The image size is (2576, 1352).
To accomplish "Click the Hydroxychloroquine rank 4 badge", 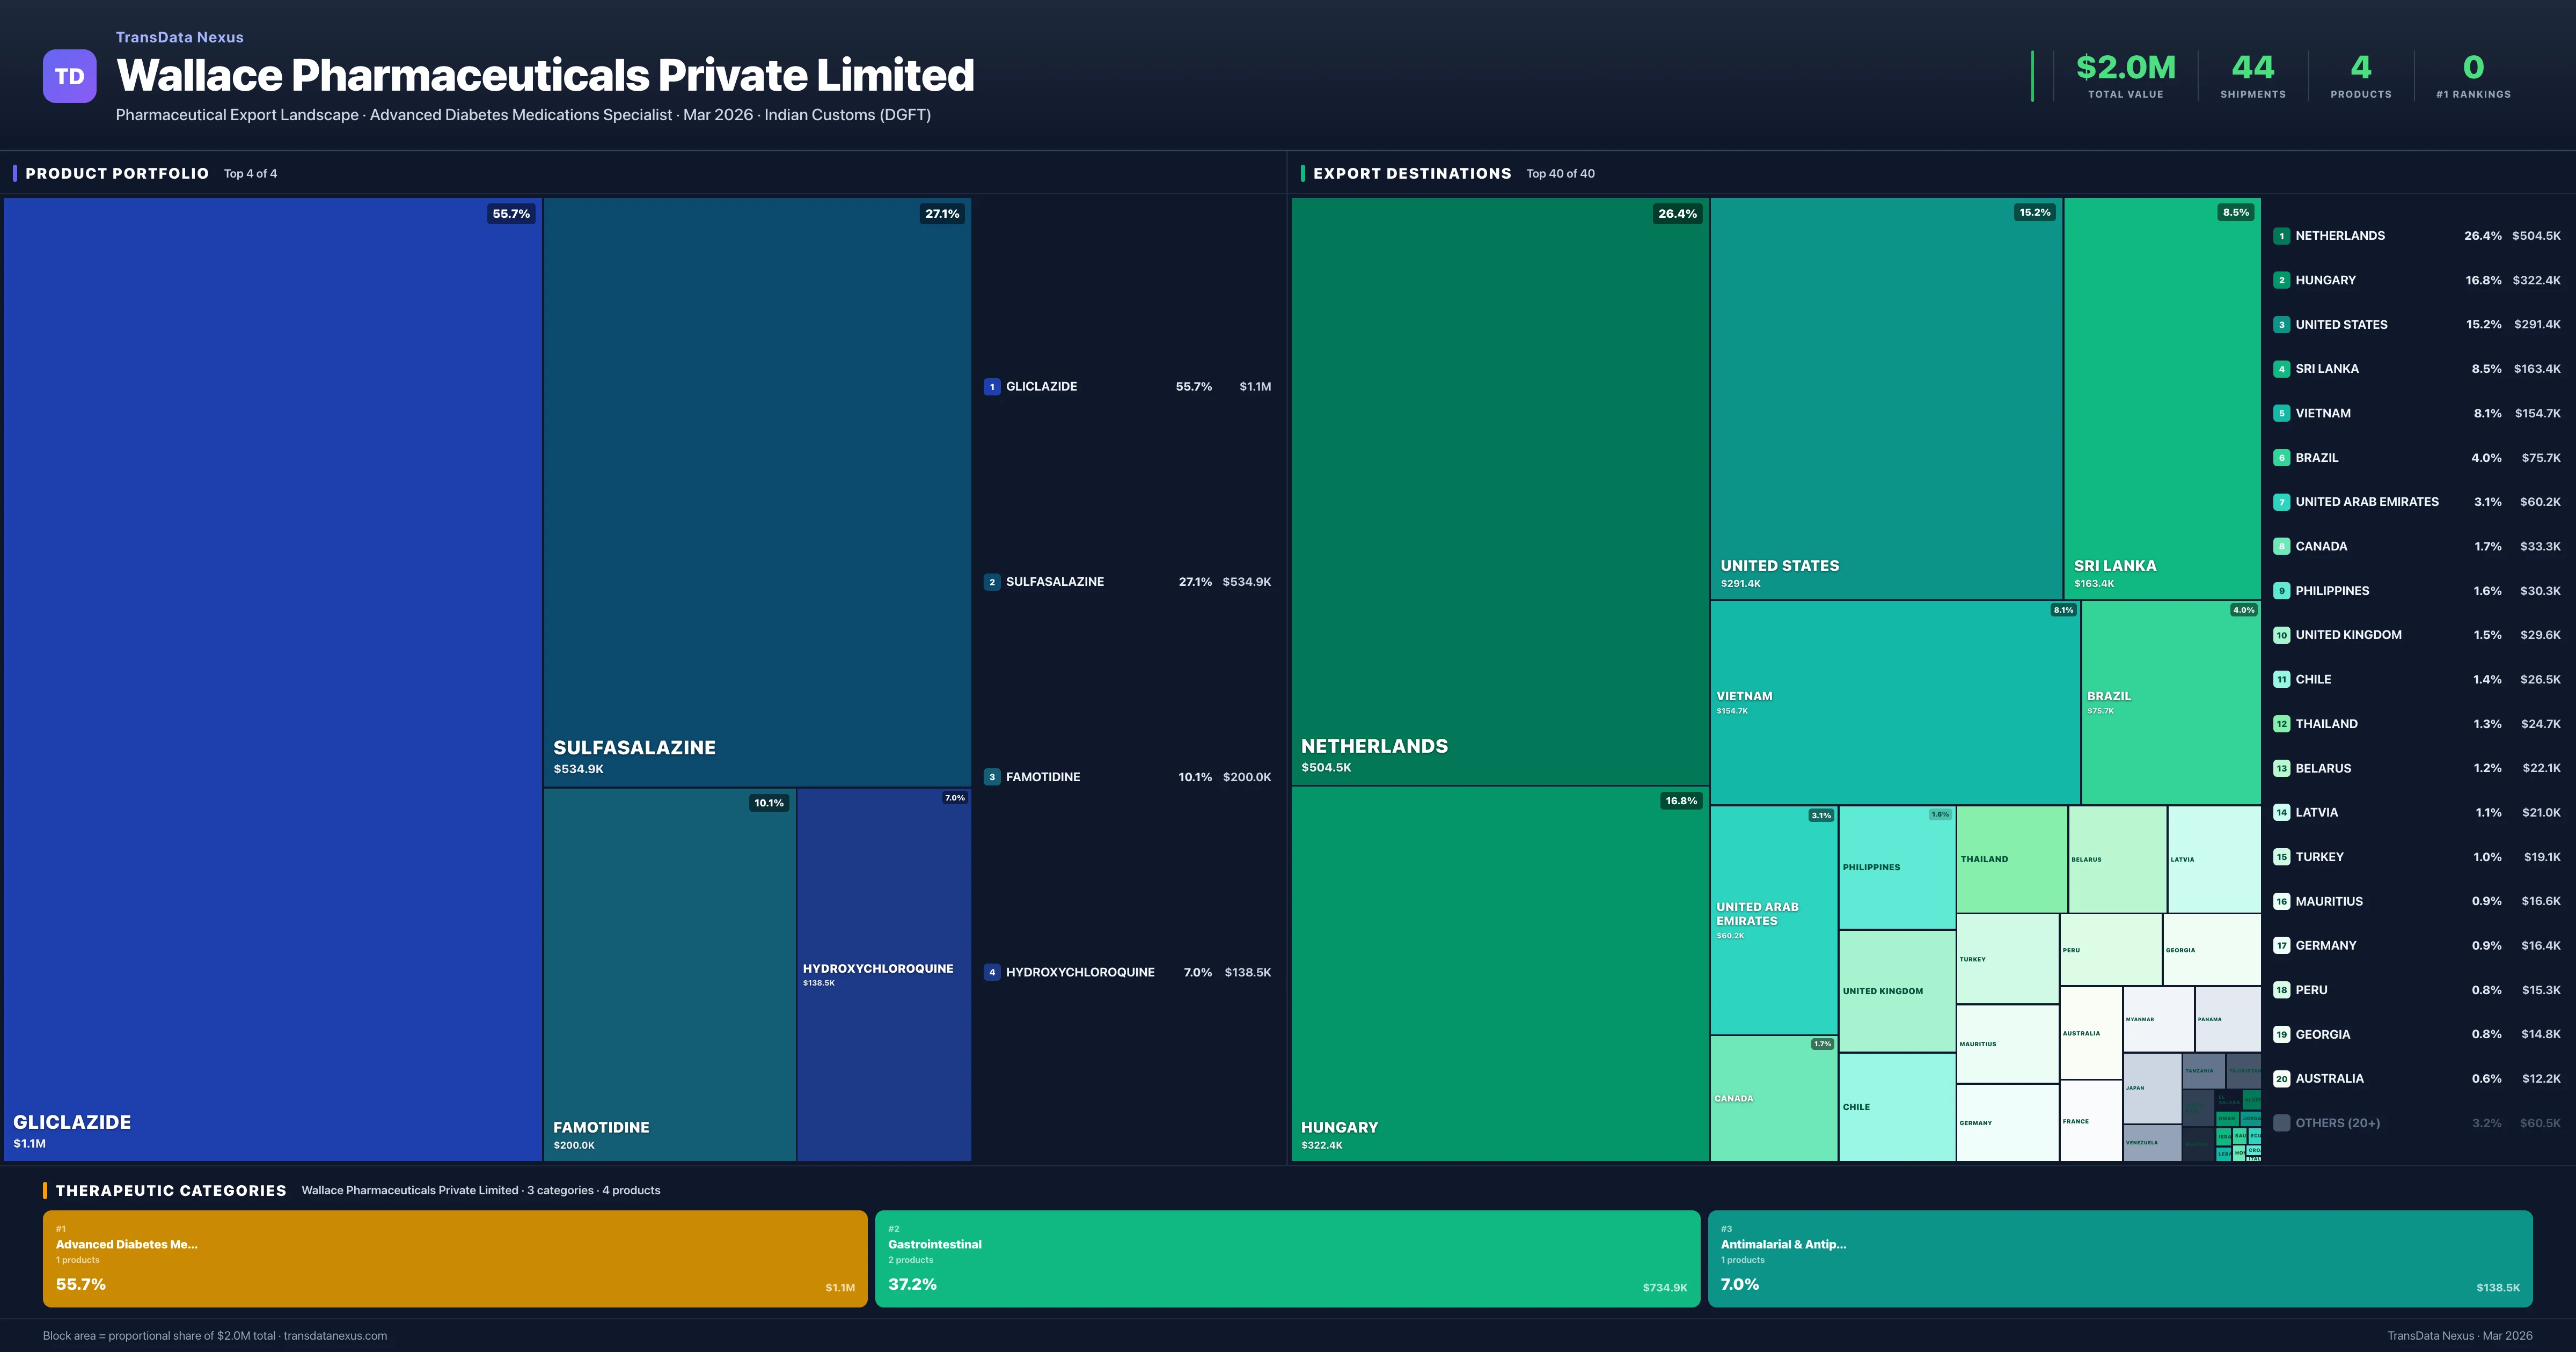I will click(x=991, y=972).
